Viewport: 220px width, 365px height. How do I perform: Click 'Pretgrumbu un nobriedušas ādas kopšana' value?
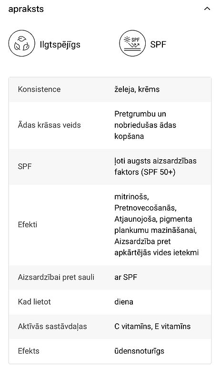tap(145, 125)
